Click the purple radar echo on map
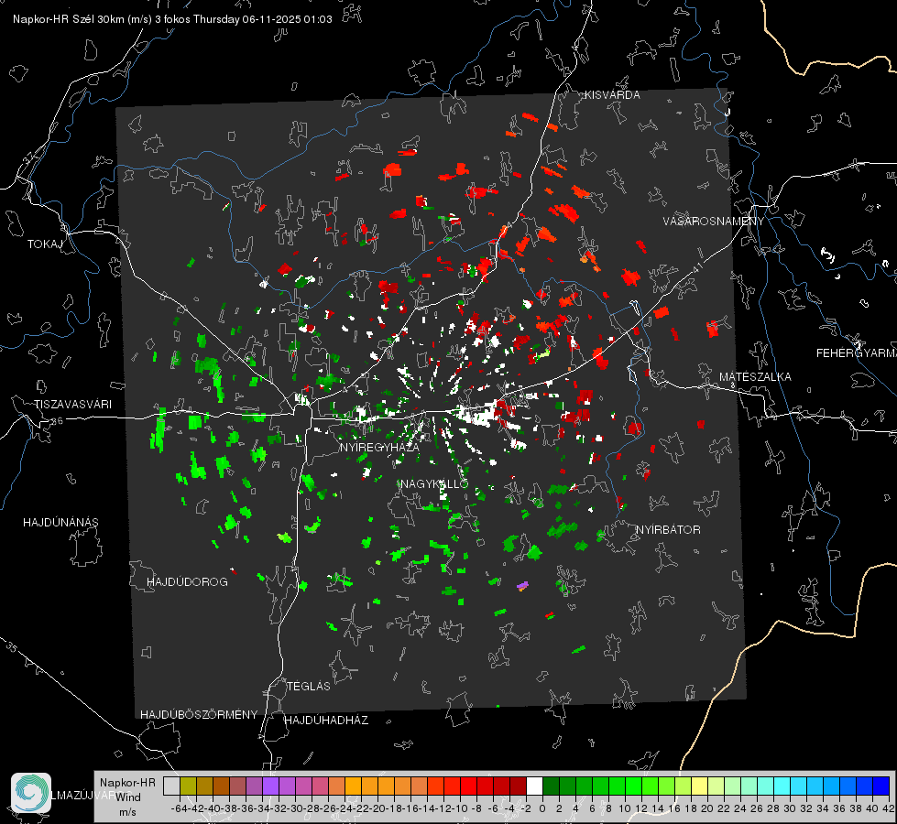 [522, 586]
